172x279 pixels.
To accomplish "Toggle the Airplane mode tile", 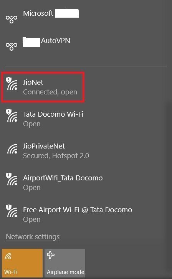I will click(x=65, y=263).
